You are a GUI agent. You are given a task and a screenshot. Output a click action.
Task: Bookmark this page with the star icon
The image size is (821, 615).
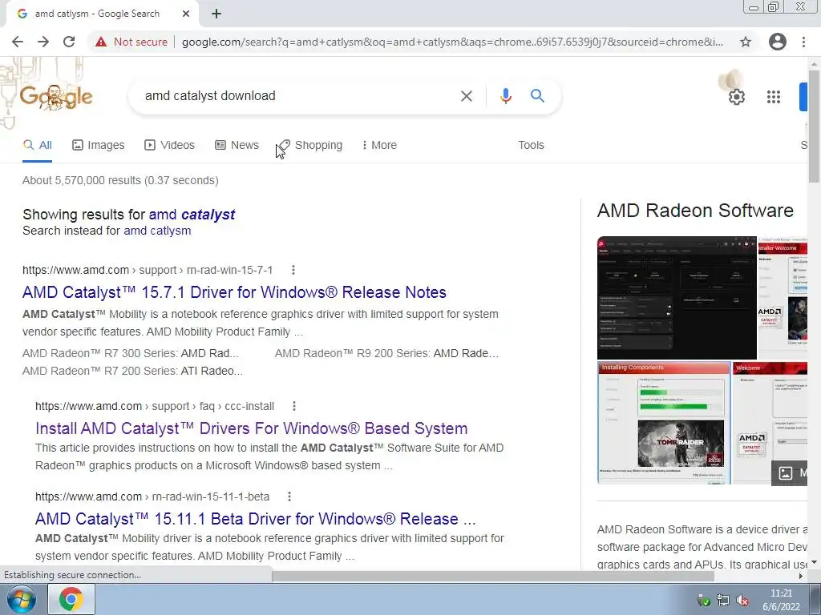coord(746,42)
